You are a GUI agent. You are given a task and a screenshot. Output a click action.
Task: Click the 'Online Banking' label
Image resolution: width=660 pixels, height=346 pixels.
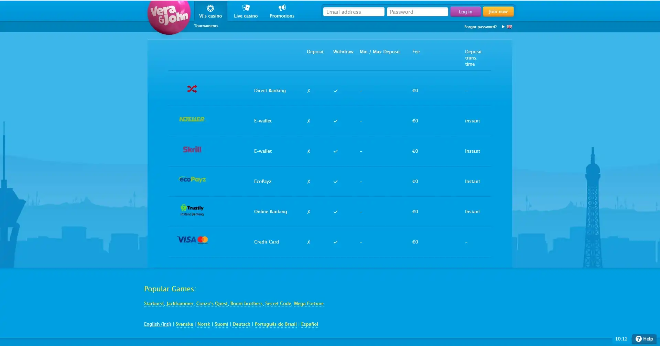tap(270, 212)
